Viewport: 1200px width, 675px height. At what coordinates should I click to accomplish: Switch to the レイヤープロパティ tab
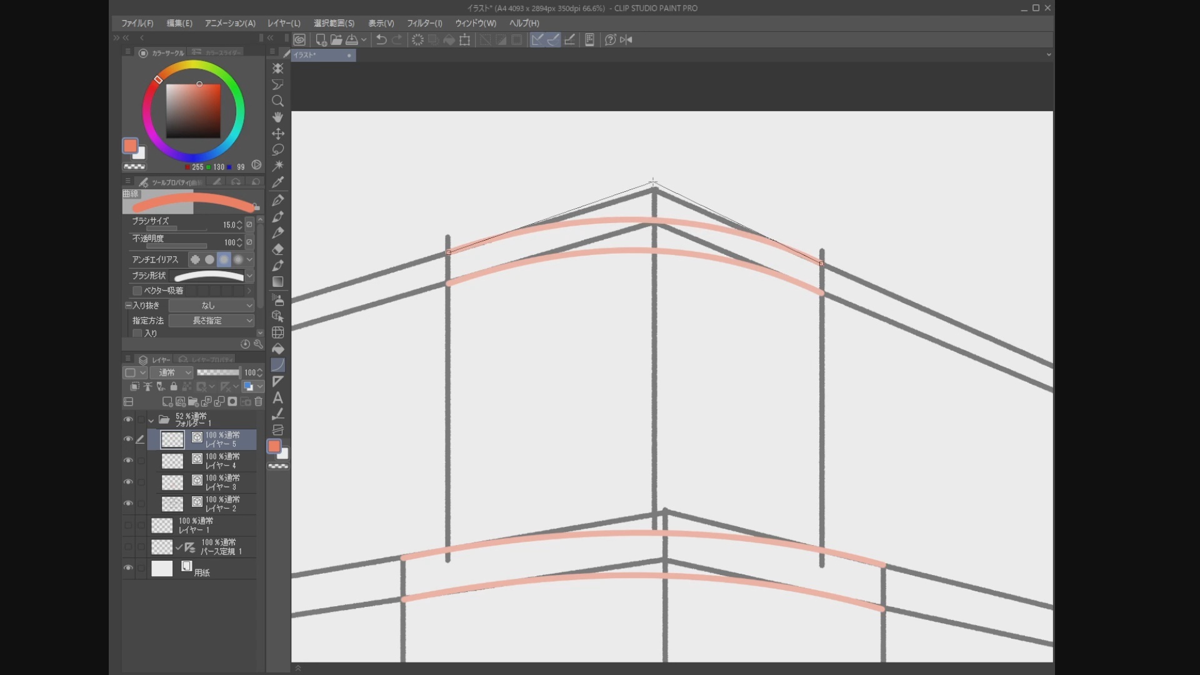(205, 360)
